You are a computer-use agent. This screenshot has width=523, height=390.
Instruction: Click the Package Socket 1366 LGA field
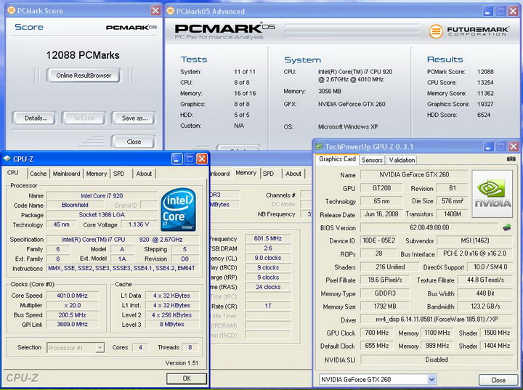coord(102,215)
